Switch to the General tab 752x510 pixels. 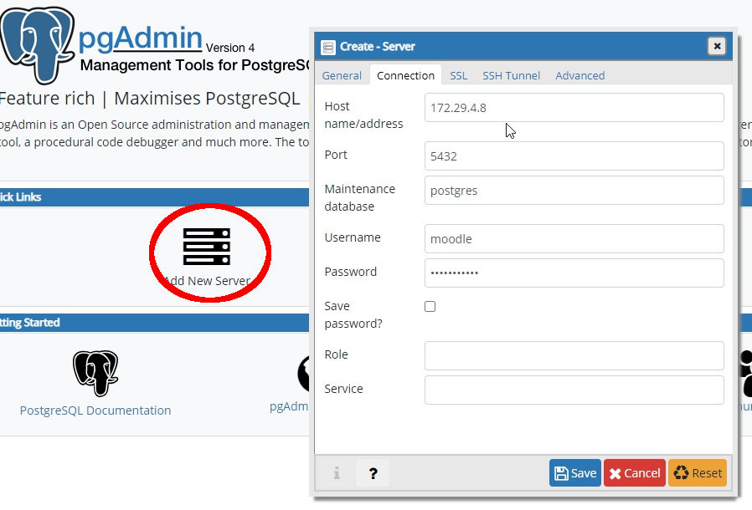(342, 75)
